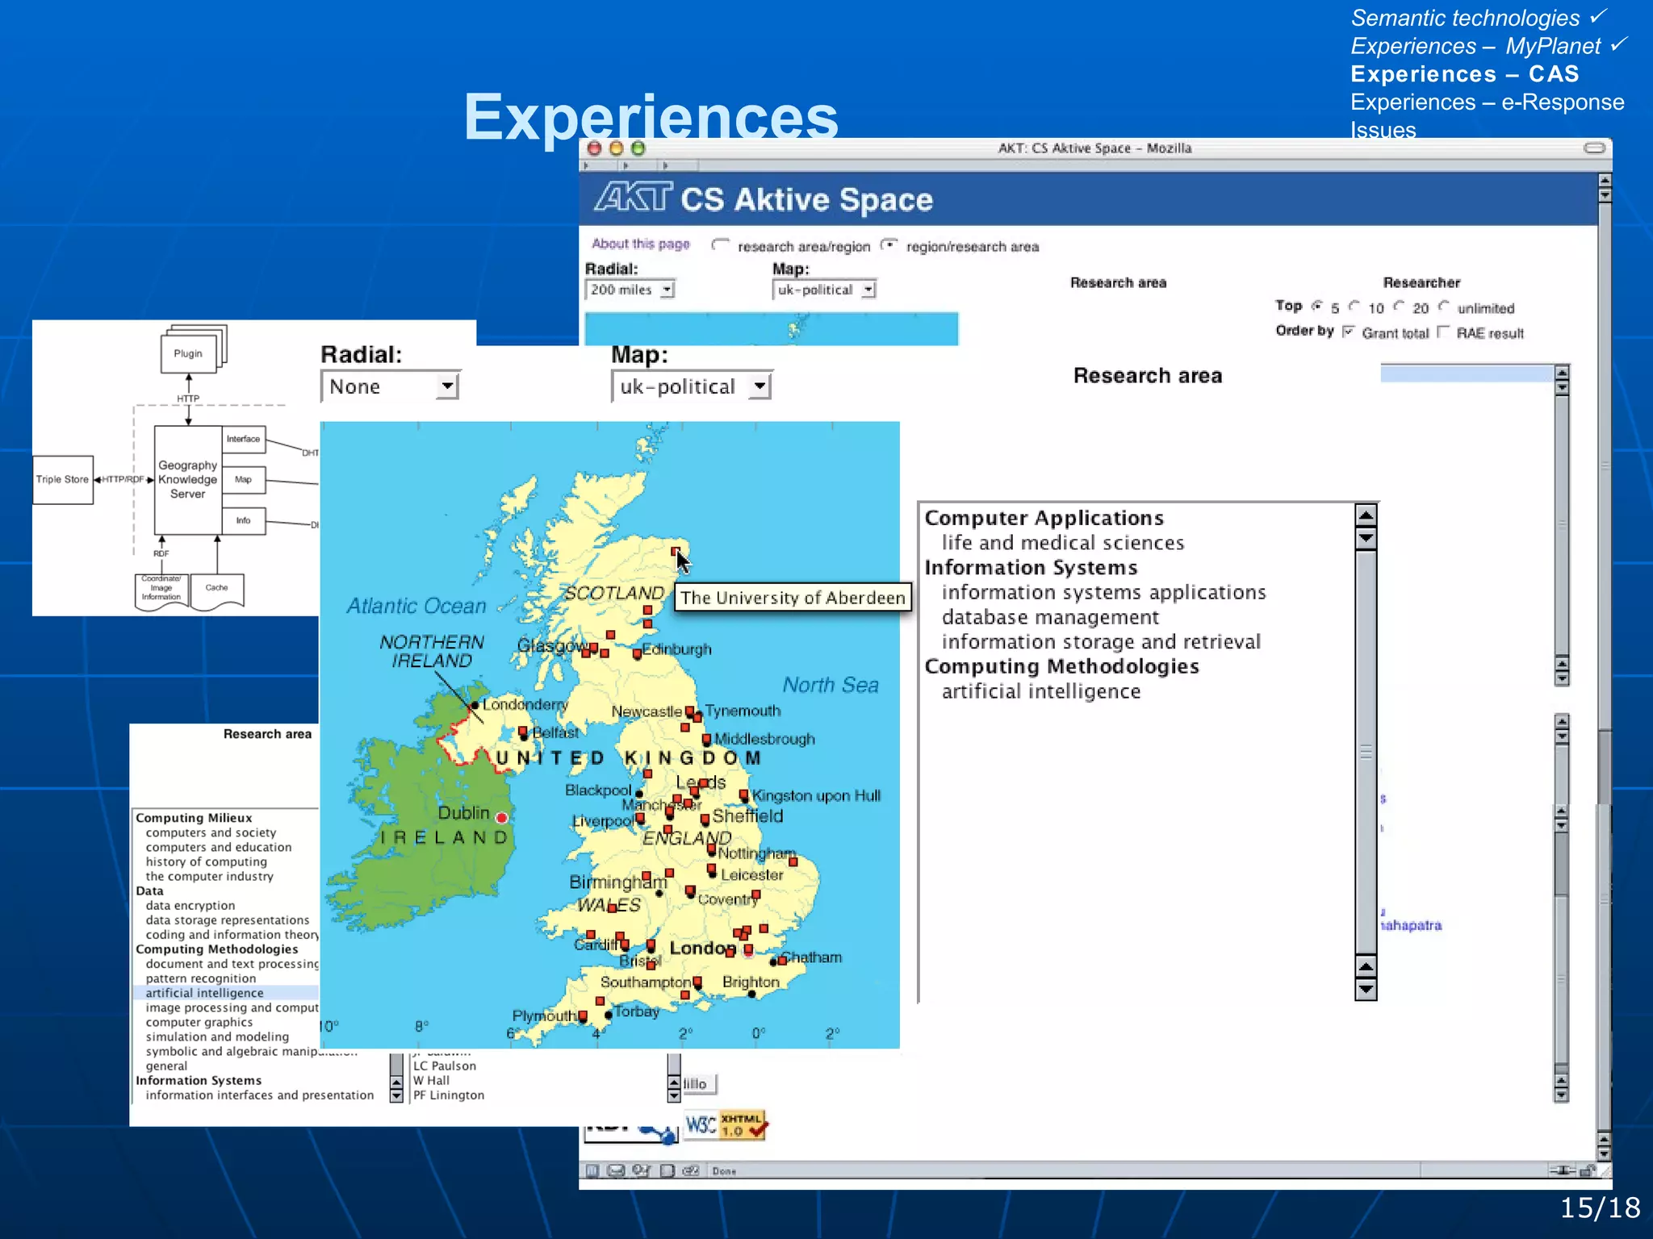Viewport: 1653px width, 1239px height.
Task: Click the security lock icon
Action: click(x=1588, y=1170)
